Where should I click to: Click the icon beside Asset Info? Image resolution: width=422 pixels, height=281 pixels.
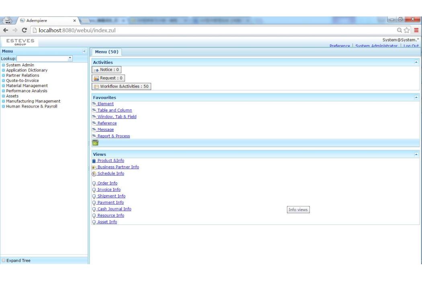point(94,222)
